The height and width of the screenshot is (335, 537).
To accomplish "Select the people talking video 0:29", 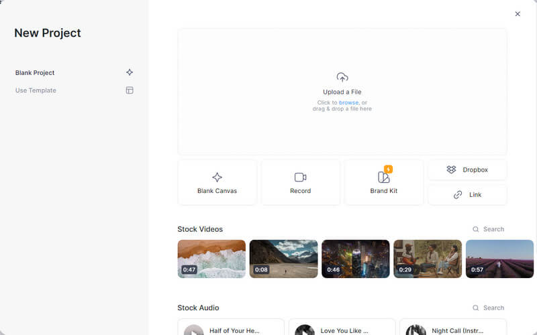I will pos(427,259).
